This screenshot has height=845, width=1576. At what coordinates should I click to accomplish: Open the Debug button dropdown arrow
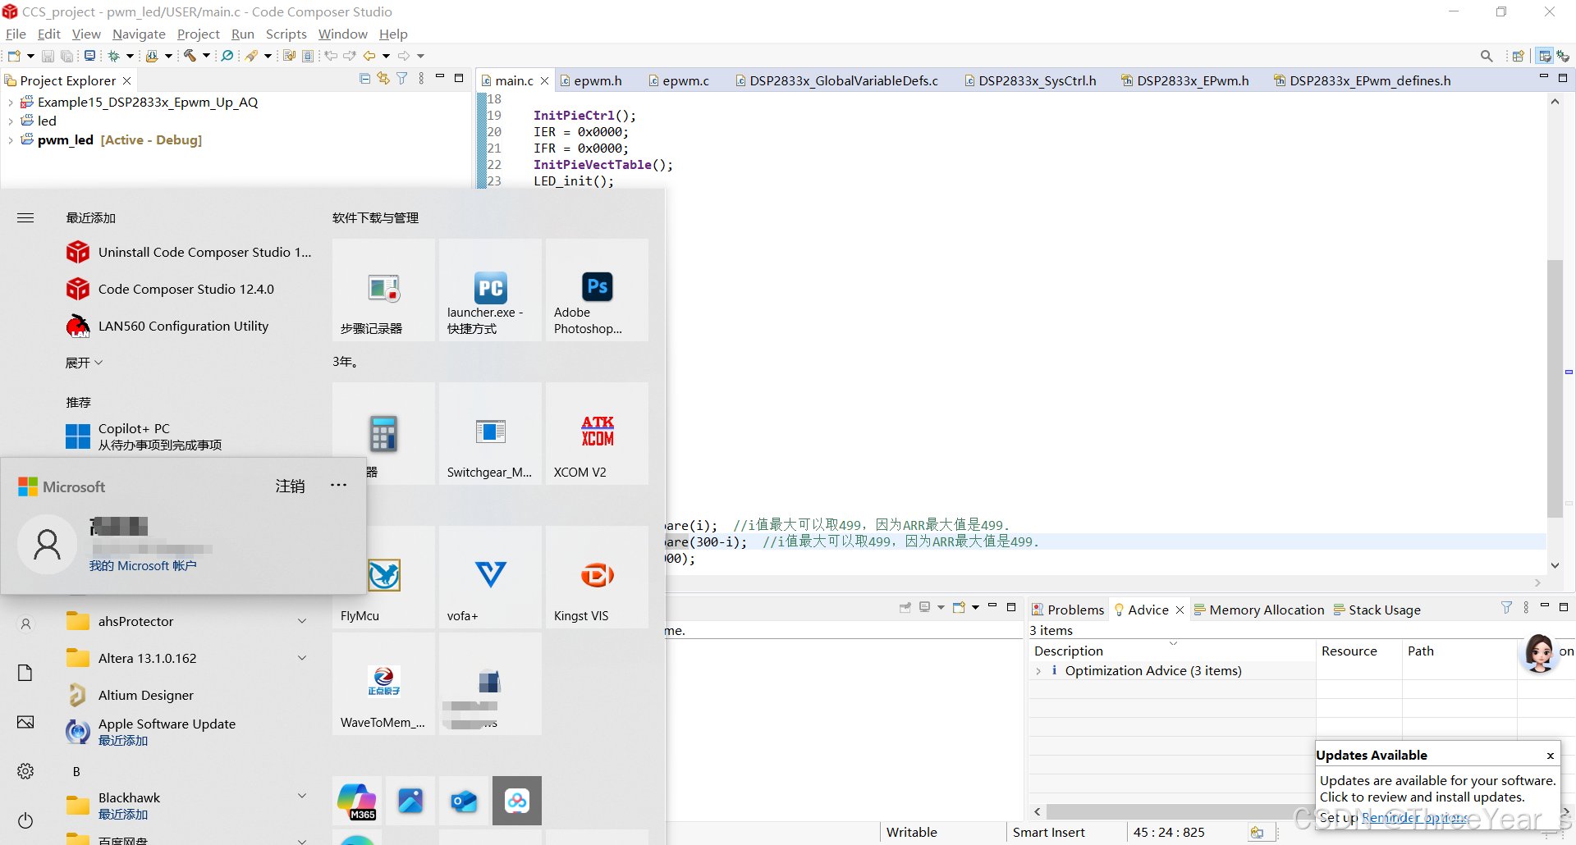[130, 56]
